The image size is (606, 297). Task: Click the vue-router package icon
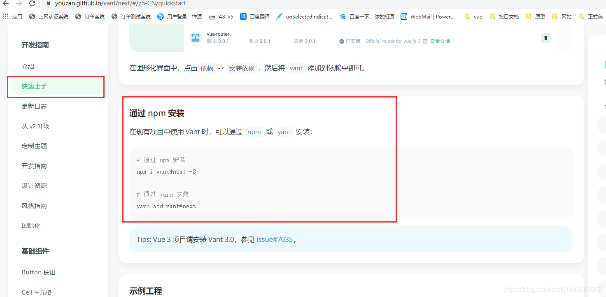195,37
